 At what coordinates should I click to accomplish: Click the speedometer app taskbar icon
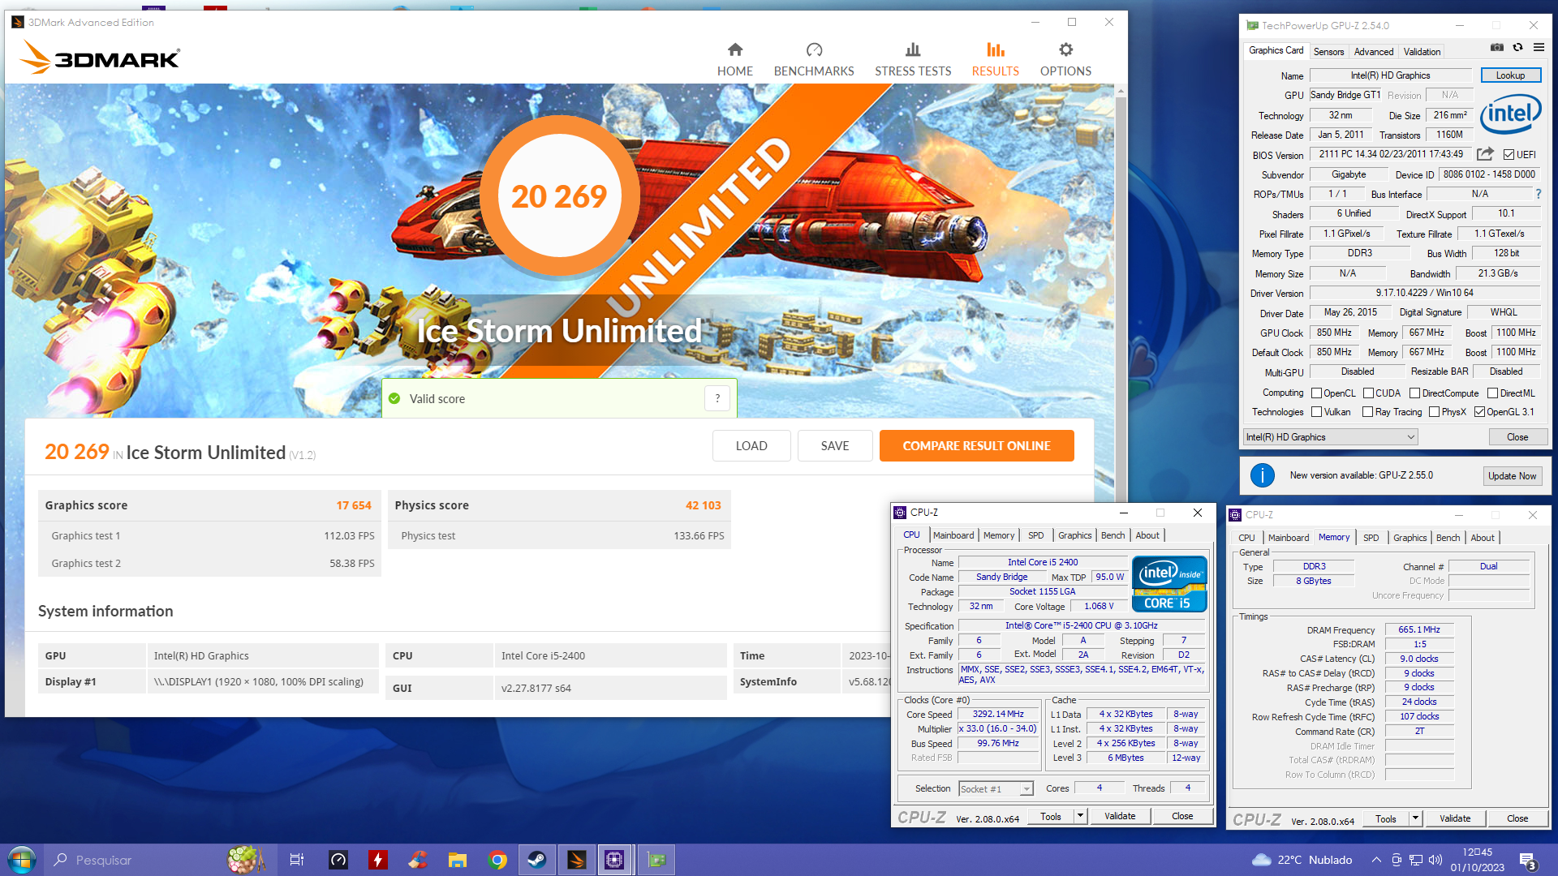pyautogui.click(x=338, y=860)
